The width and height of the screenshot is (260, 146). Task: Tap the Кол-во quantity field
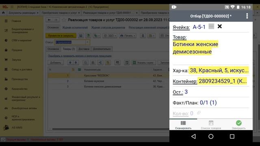191,114
